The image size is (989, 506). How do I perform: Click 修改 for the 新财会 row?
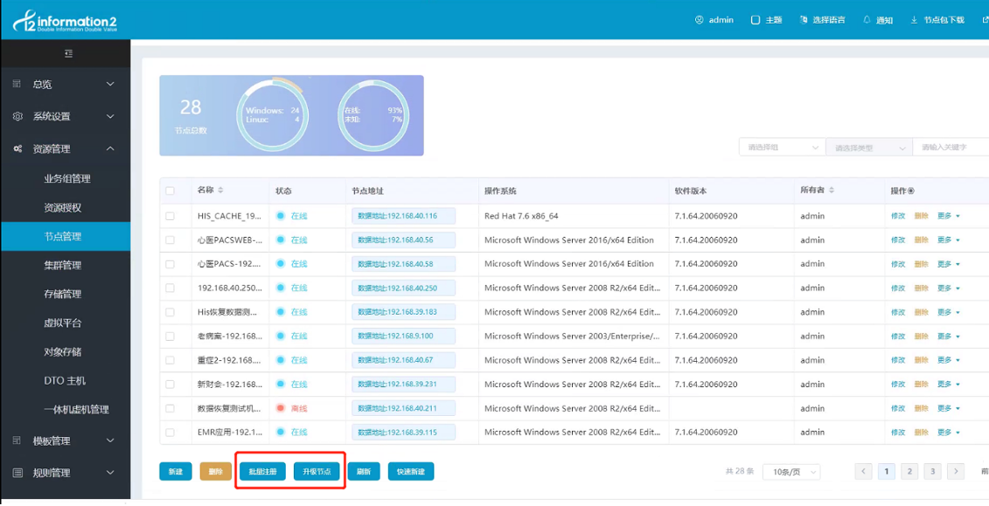click(x=898, y=385)
